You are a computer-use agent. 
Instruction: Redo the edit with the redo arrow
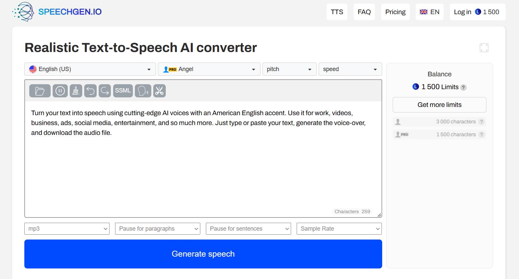point(105,91)
